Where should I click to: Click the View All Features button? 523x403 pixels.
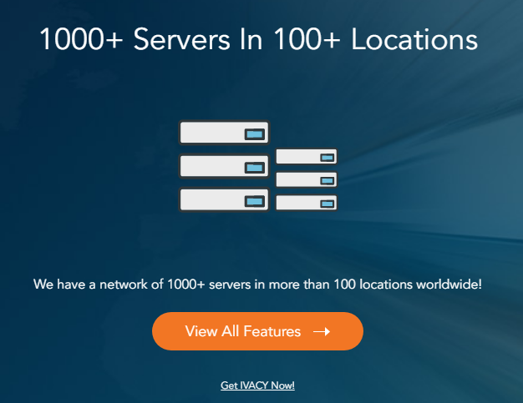pos(257,331)
